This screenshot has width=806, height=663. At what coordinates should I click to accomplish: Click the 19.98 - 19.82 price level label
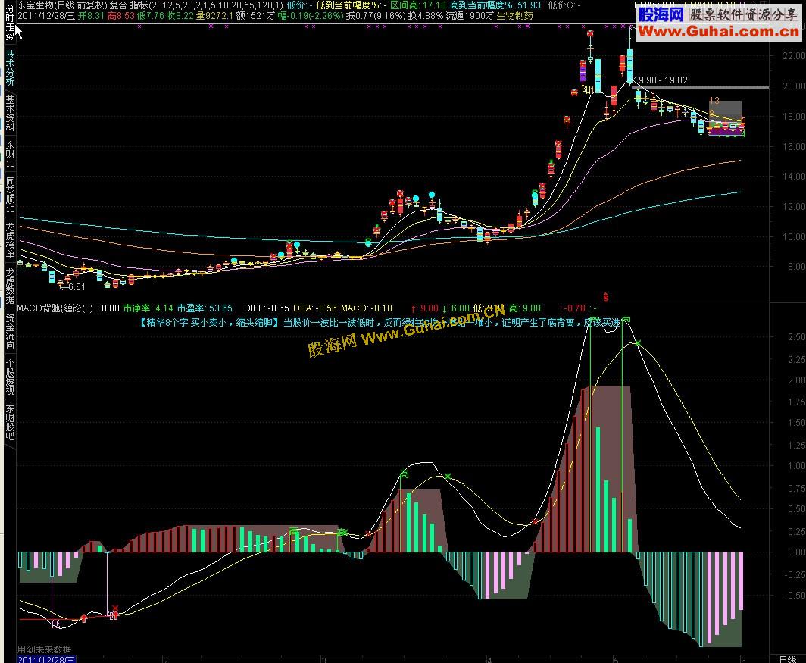point(661,80)
